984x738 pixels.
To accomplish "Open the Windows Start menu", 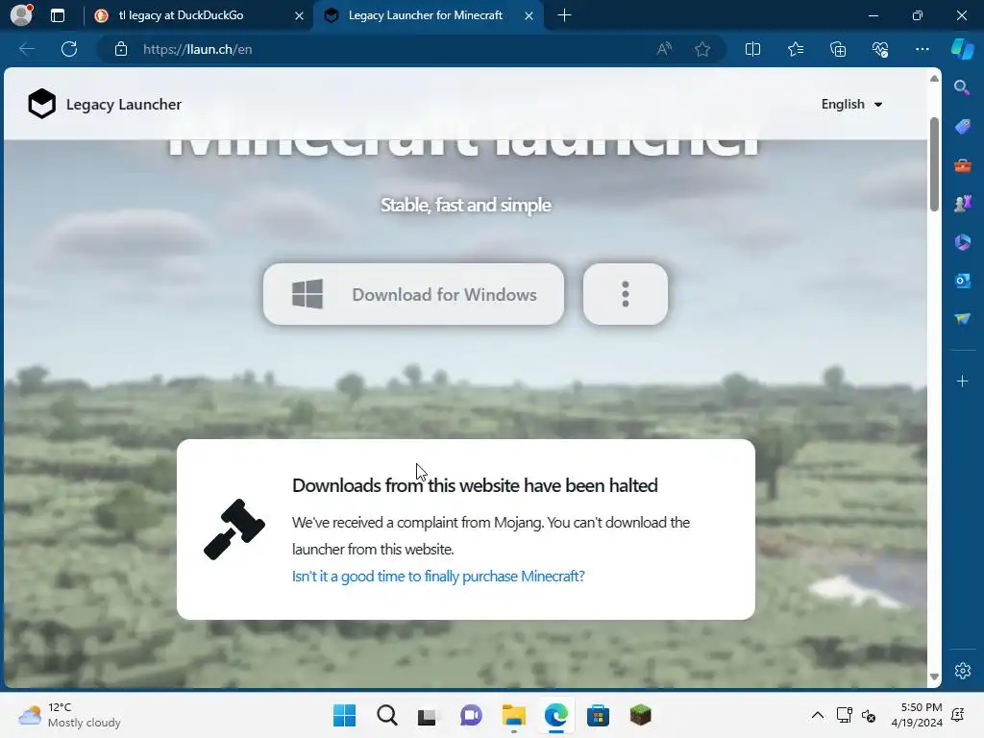I will coord(344,715).
